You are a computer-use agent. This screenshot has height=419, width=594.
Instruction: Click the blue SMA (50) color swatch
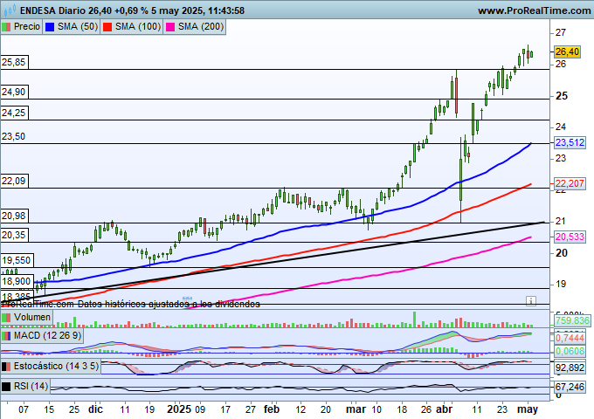point(50,27)
